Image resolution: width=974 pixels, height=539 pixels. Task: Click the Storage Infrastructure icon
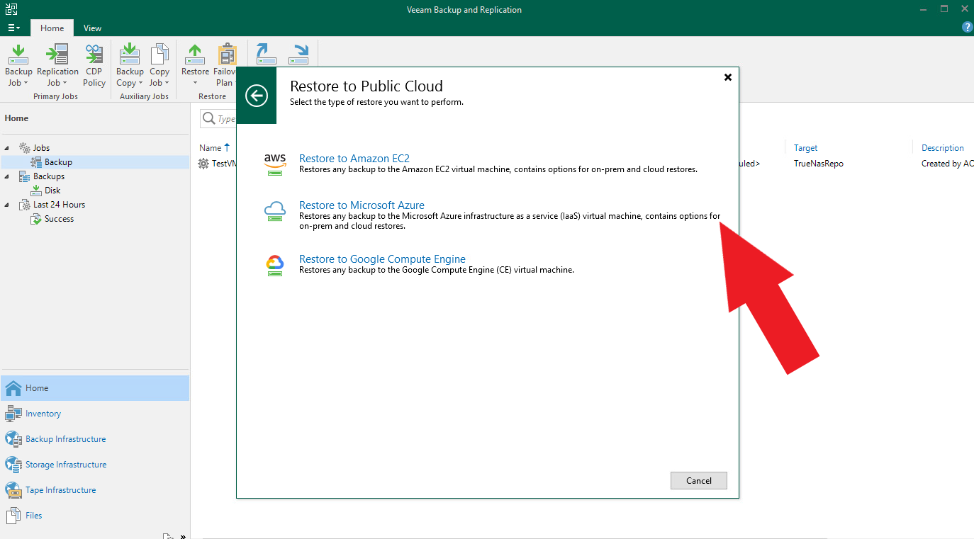[x=13, y=465]
